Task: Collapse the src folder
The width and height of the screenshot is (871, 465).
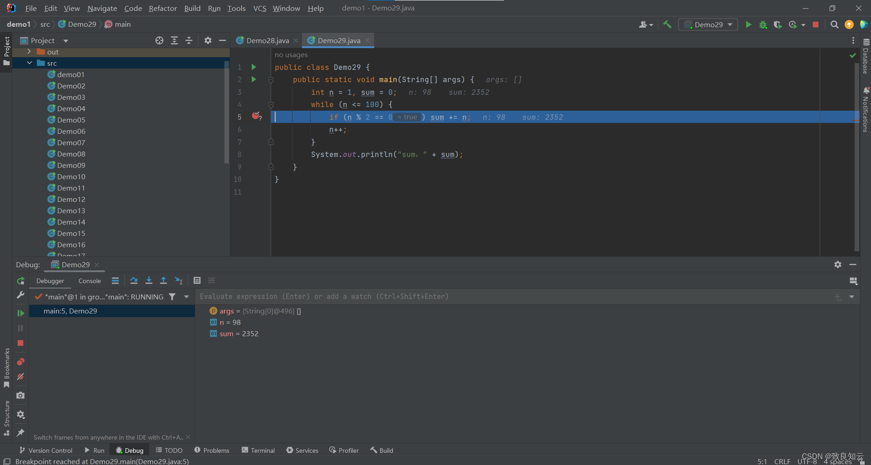Action: coord(29,63)
